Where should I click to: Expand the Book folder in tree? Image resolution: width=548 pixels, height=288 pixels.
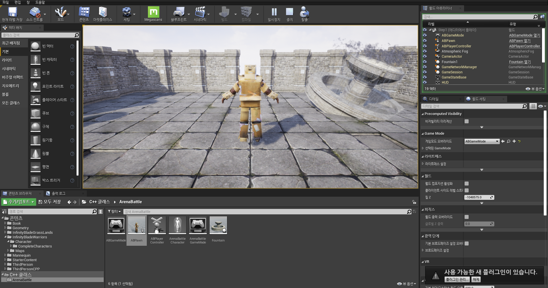click(x=5, y=223)
